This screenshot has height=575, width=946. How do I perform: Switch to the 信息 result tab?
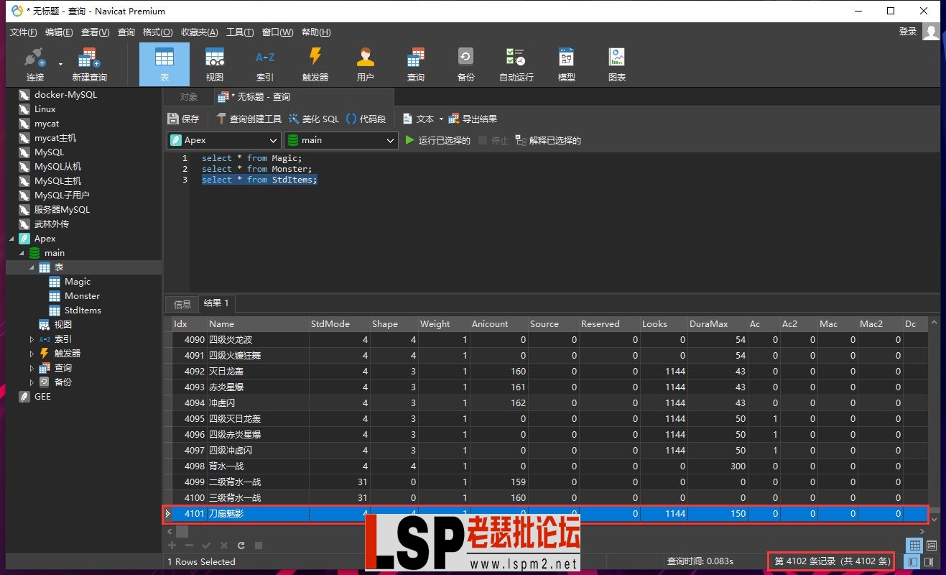pos(181,303)
